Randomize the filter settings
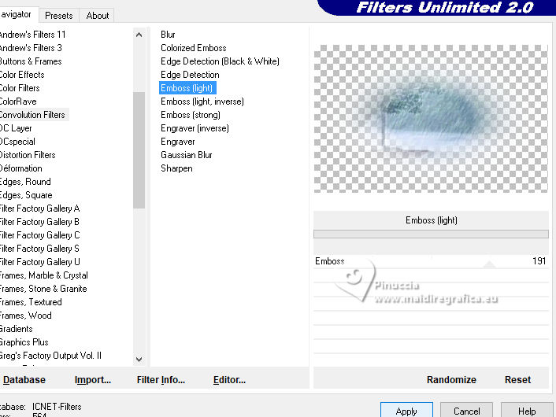 click(x=451, y=380)
